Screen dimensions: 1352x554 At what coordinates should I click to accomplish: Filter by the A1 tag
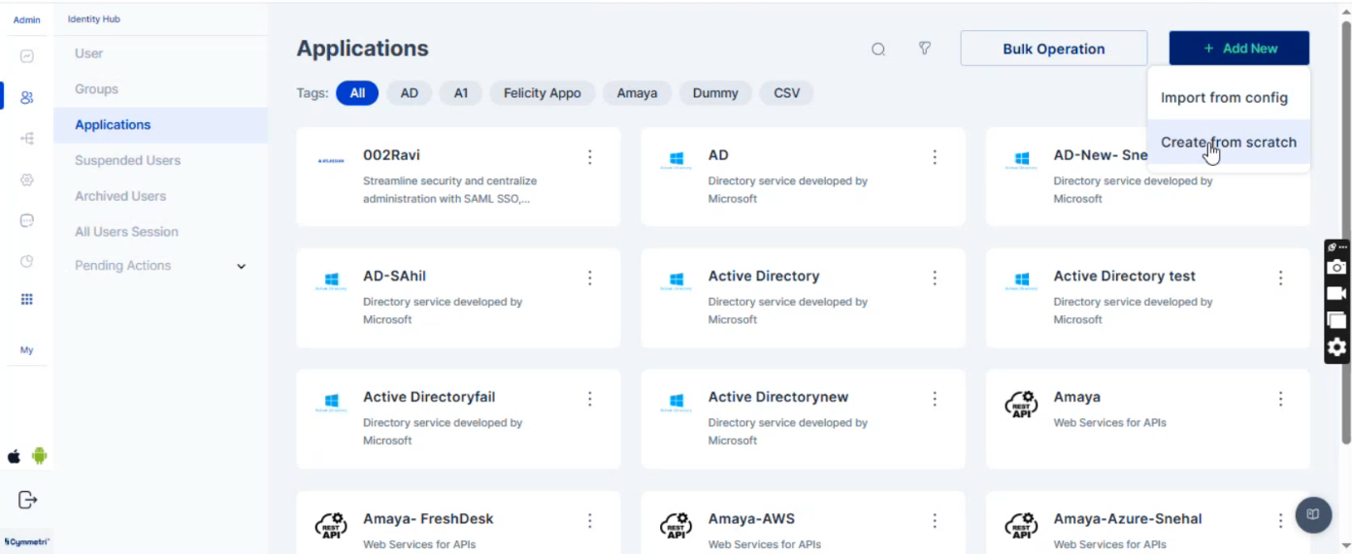[461, 93]
